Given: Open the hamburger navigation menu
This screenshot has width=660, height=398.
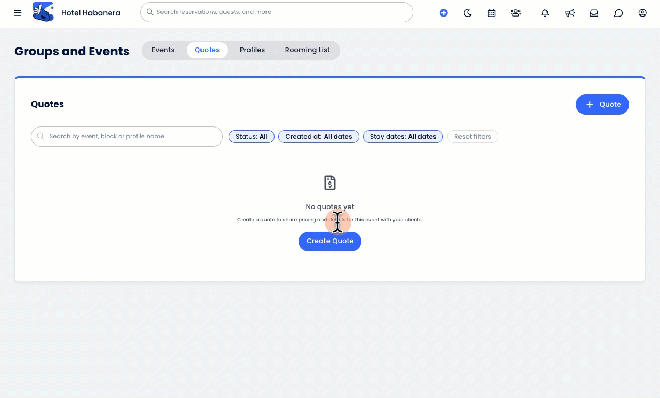Looking at the screenshot, I should (x=18, y=13).
